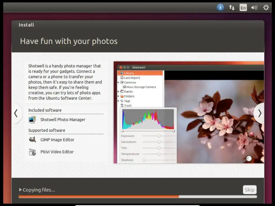Open the network connections indicator
275x206 pixels.
point(232,8)
